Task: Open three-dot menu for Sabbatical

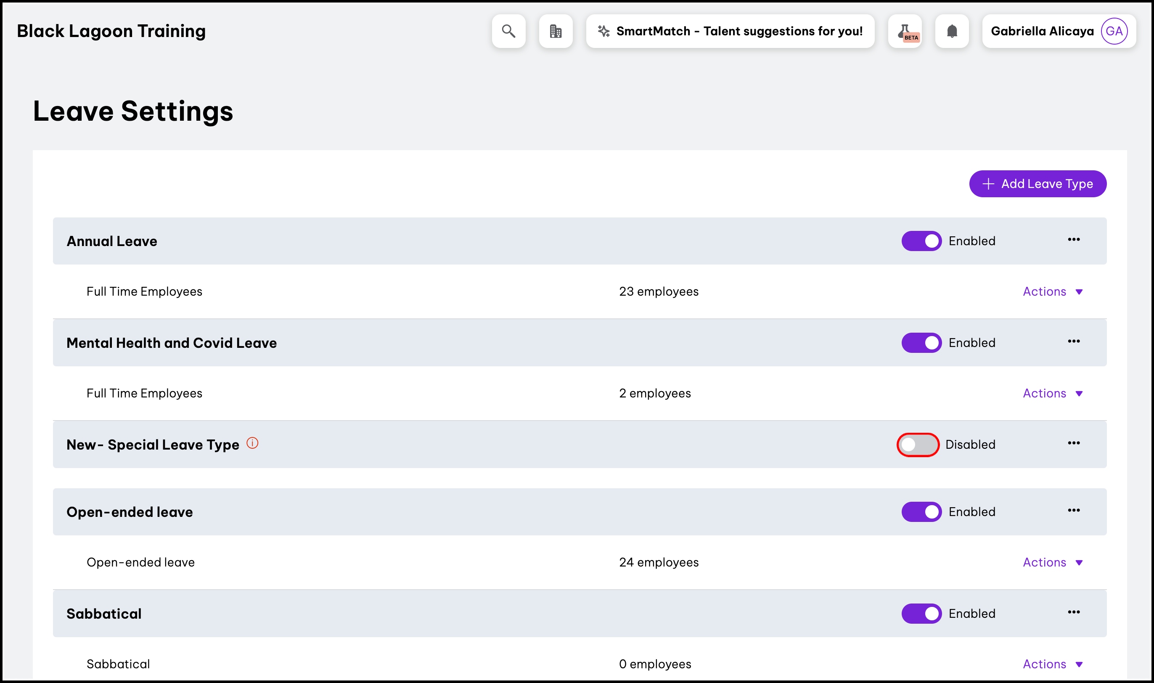Action: (x=1074, y=612)
